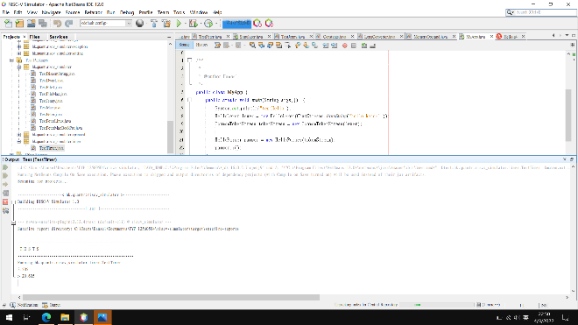Click the globe browser icon in main toolbar

tap(140, 24)
